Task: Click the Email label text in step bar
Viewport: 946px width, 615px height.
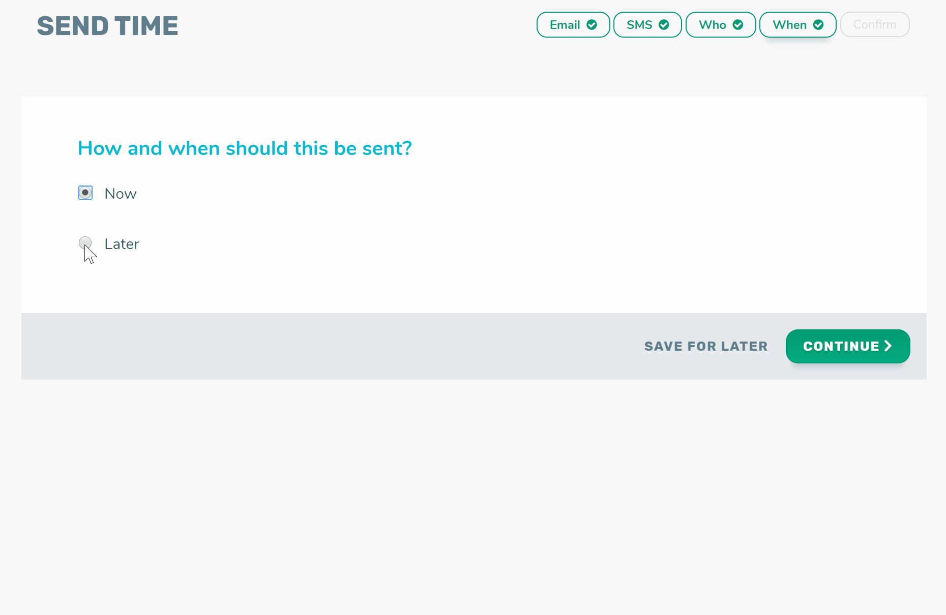Action: tap(565, 25)
